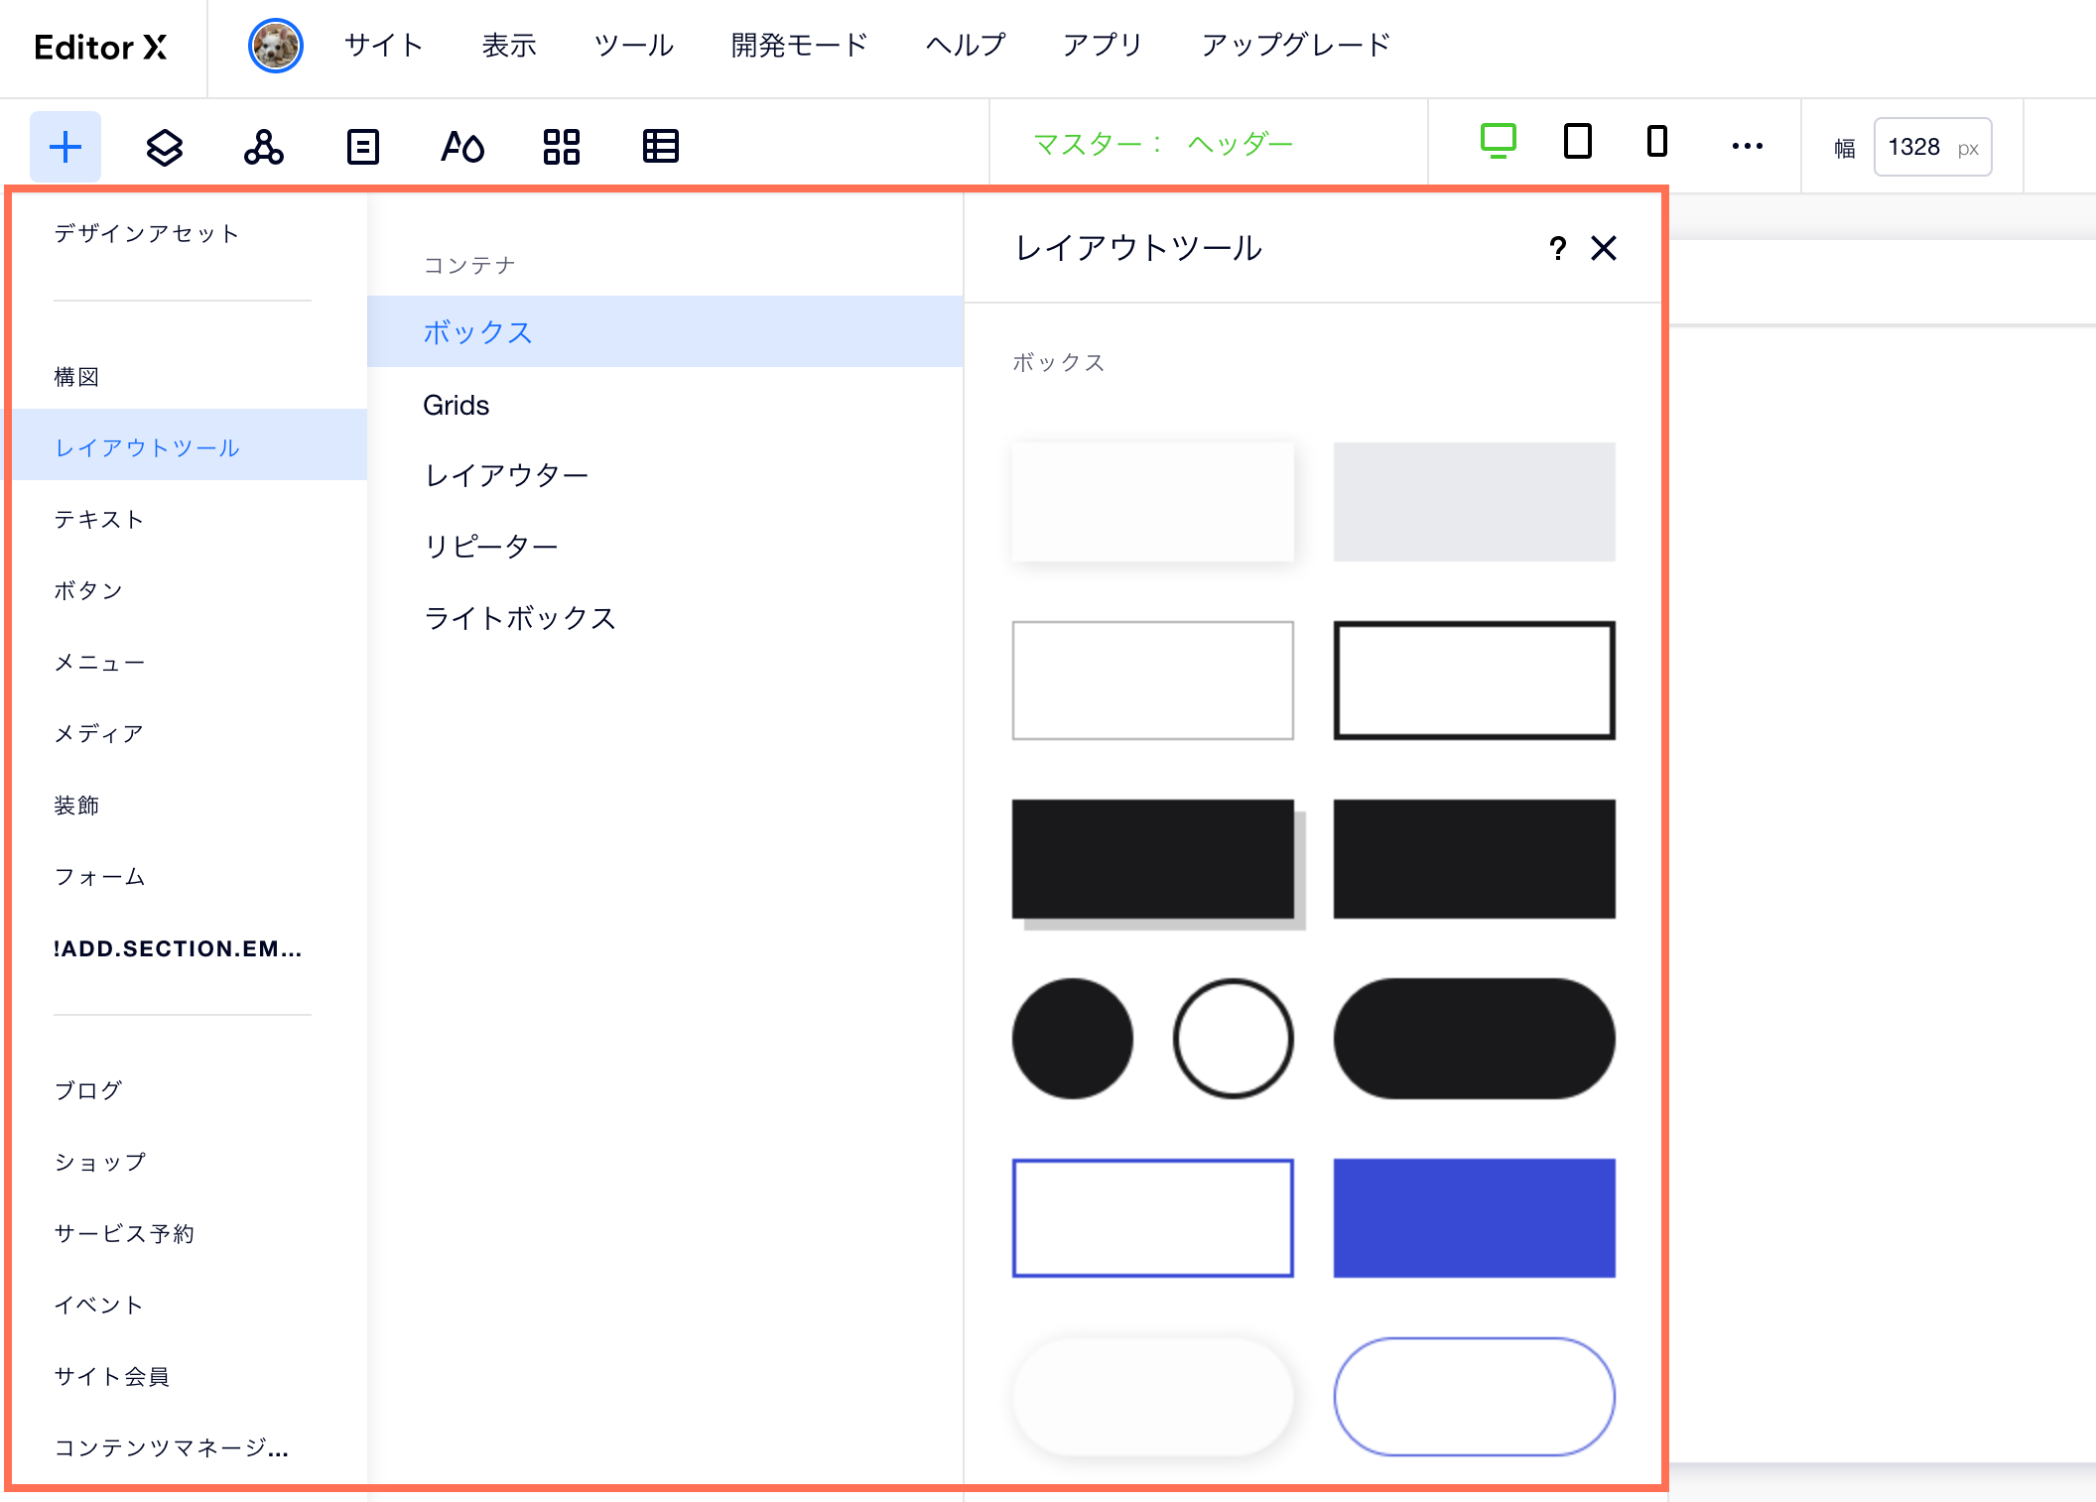
Task: Add the solid blue box preset
Action: pos(1475,1218)
